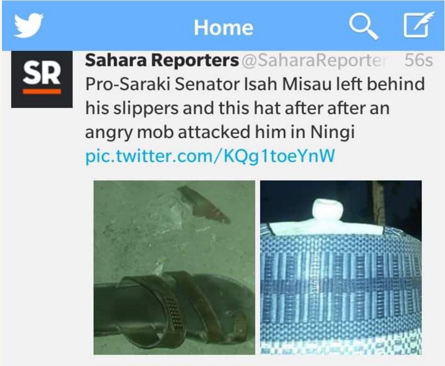Select the 56s tweet timestamp
This screenshot has height=366, width=445.
pyautogui.click(x=418, y=60)
